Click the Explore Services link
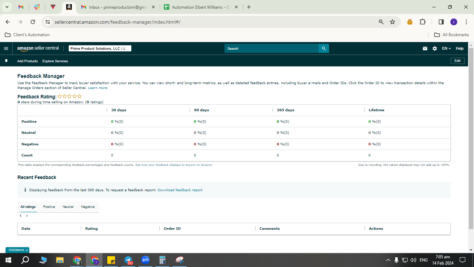 point(55,61)
